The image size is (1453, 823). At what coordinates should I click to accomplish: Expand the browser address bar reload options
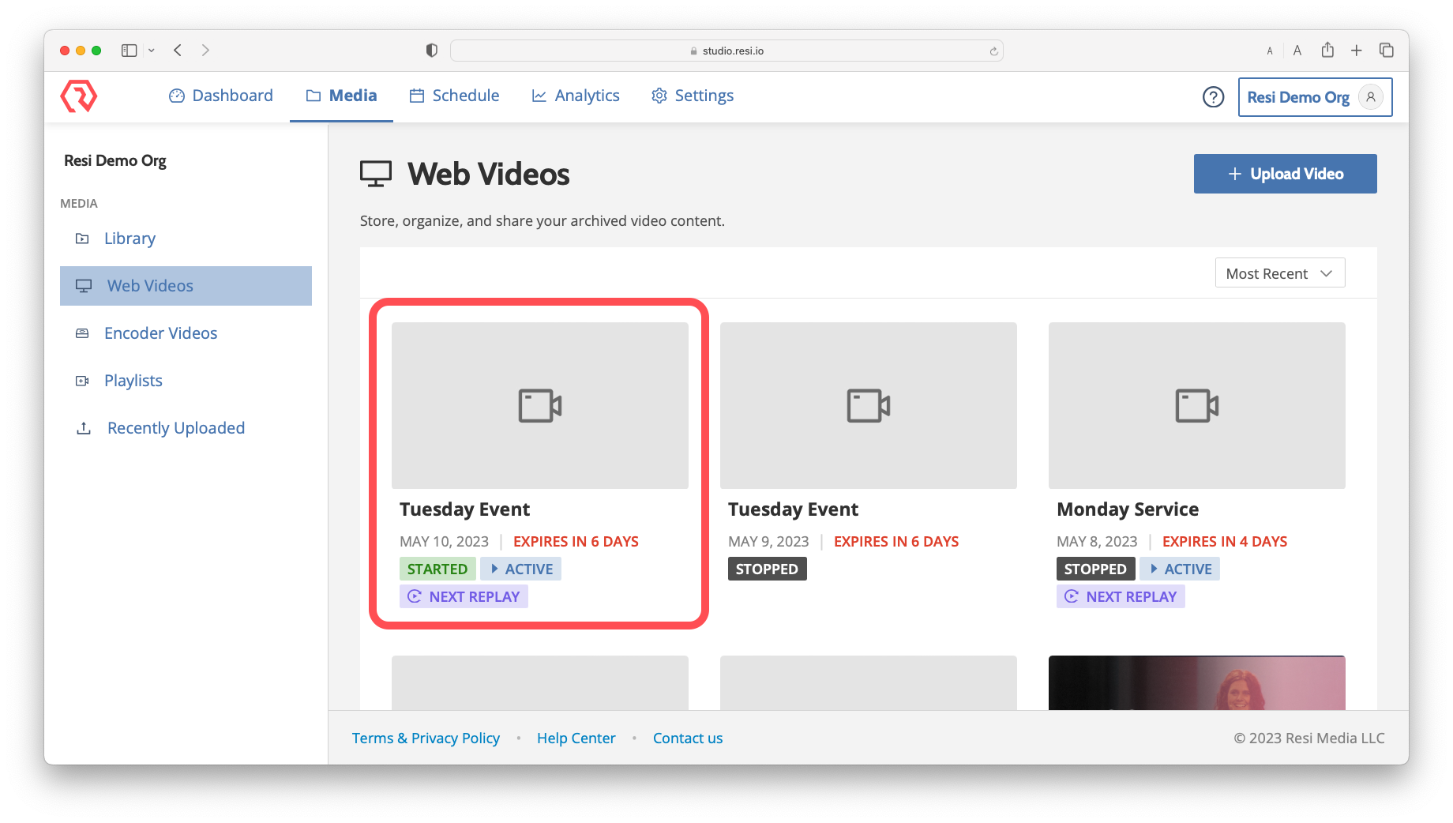tap(993, 50)
